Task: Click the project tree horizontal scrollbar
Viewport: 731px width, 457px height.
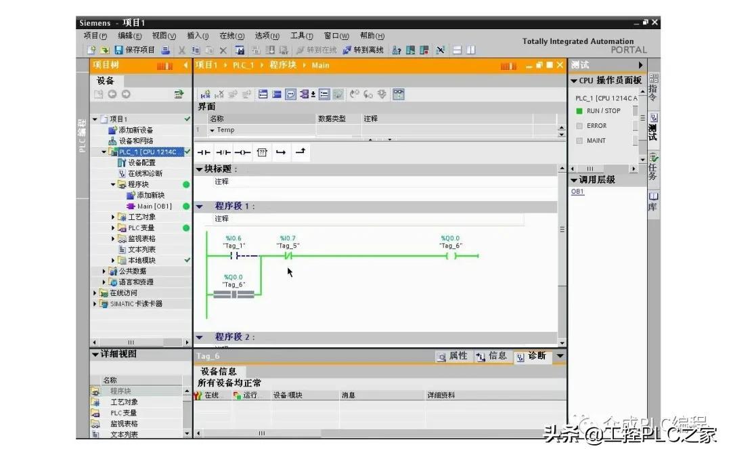Action: (x=140, y=343)
